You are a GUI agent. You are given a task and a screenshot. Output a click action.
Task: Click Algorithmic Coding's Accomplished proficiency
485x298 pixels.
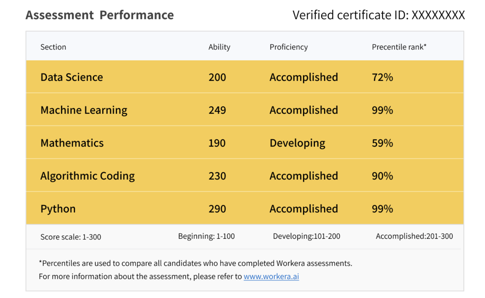pos(304,176)
